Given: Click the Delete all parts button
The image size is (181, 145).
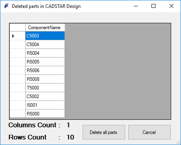Looking at the screenshot, I should coord(104,132).
